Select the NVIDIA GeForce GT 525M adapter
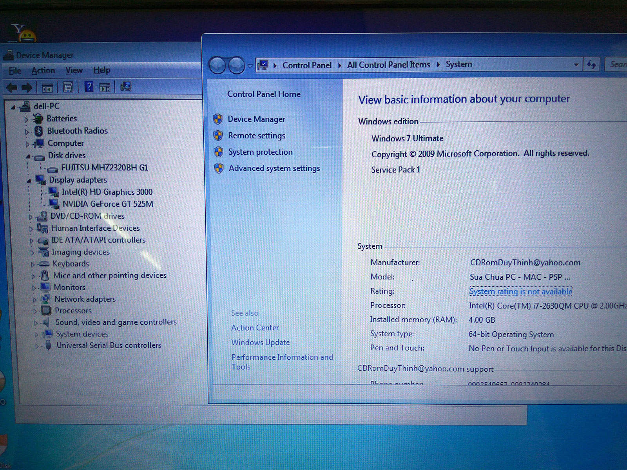The width and height of the screenshot is (627, 470). coord(107,204)
